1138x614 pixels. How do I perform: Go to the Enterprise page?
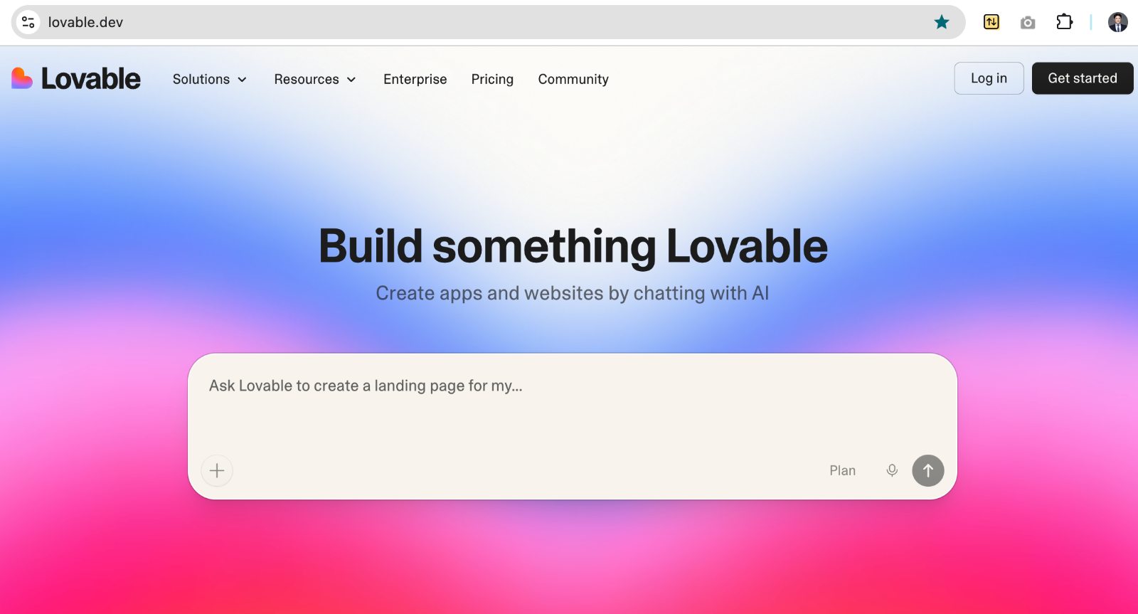pos(415,79)
